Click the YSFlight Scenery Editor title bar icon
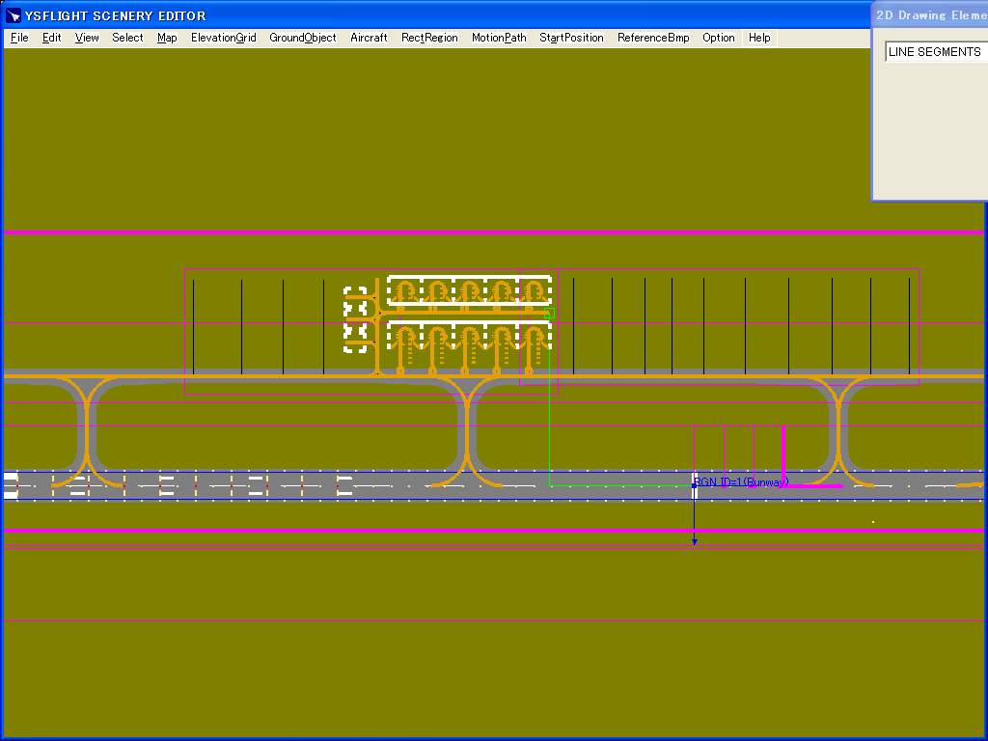Screen dimensions: 988x741 (x=14, y=15)
